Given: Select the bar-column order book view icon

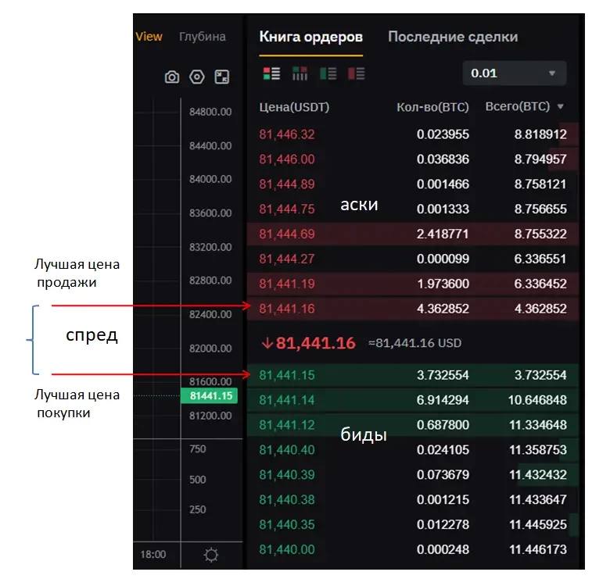Looking at the screenshot, I should click(x=300, y=73).
